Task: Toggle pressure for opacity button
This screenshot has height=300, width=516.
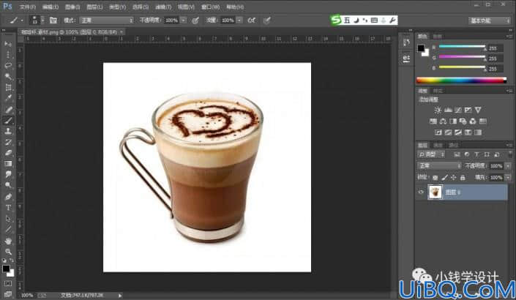Action: tap(195, 20)
